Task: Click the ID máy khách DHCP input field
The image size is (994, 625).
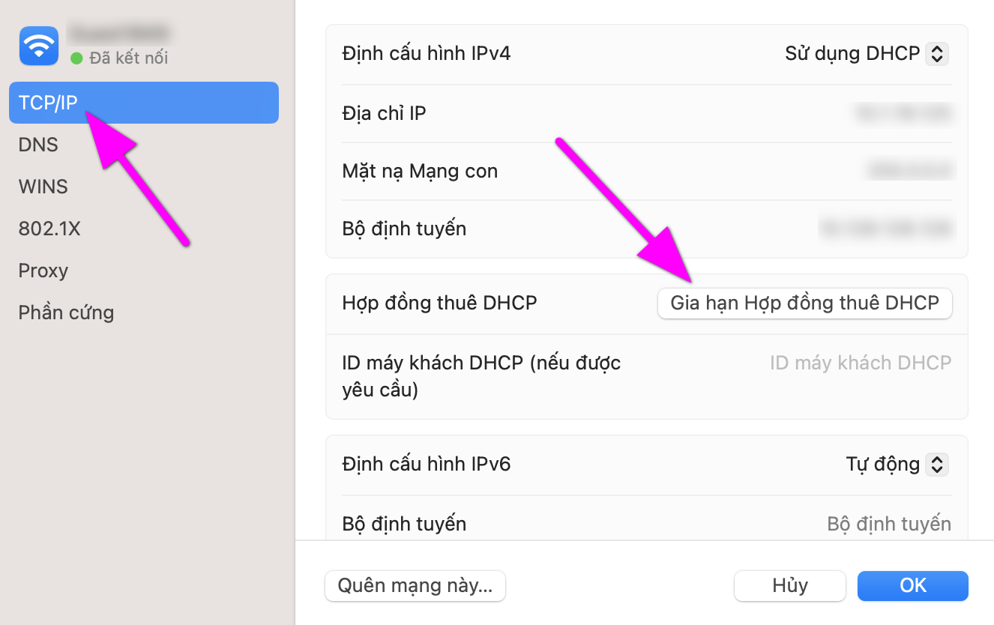Action: pyautogui.click(x=860, y=362)
